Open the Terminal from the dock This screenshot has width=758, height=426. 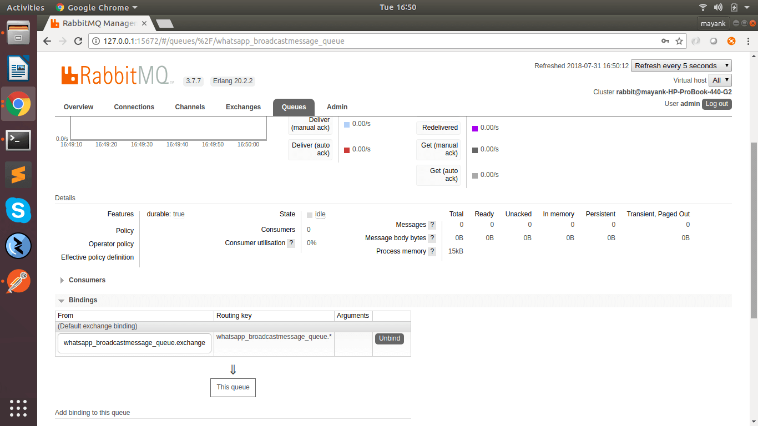tap(18, 140)
